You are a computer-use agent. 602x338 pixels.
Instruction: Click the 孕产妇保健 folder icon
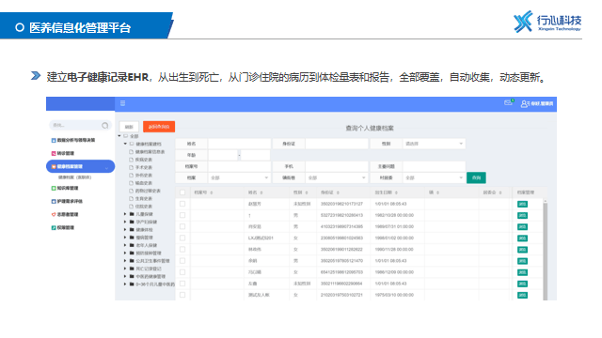pyautogui.click(x=132, y=222)
